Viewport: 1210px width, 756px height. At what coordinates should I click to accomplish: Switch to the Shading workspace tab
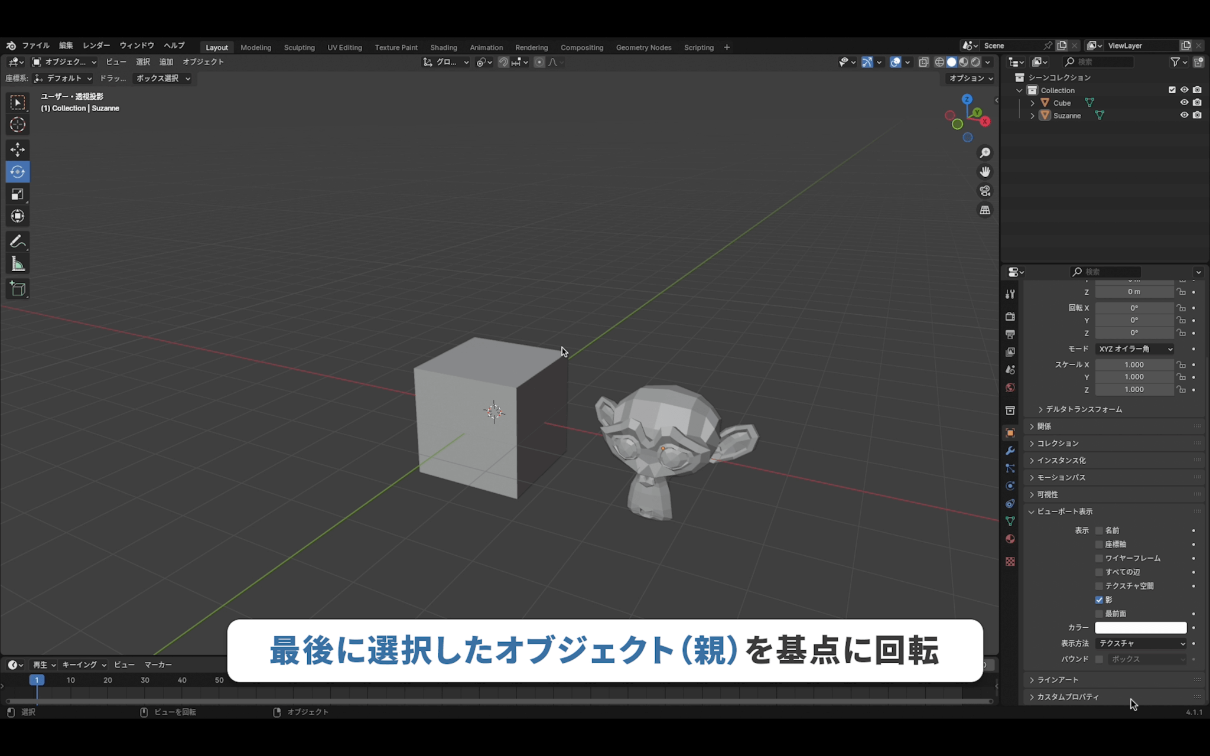click(x=444, y=47)
